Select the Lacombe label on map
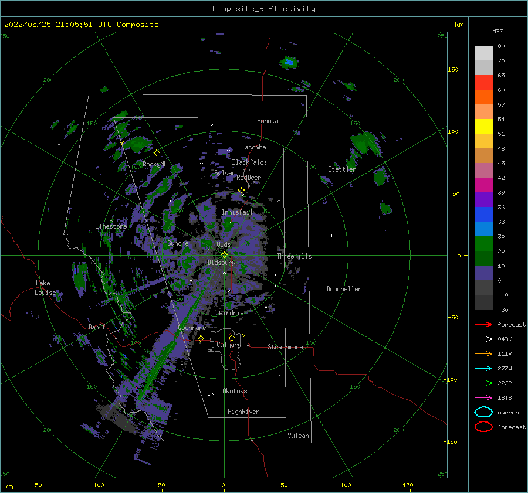Screen dimensions: 528x493 253,147
